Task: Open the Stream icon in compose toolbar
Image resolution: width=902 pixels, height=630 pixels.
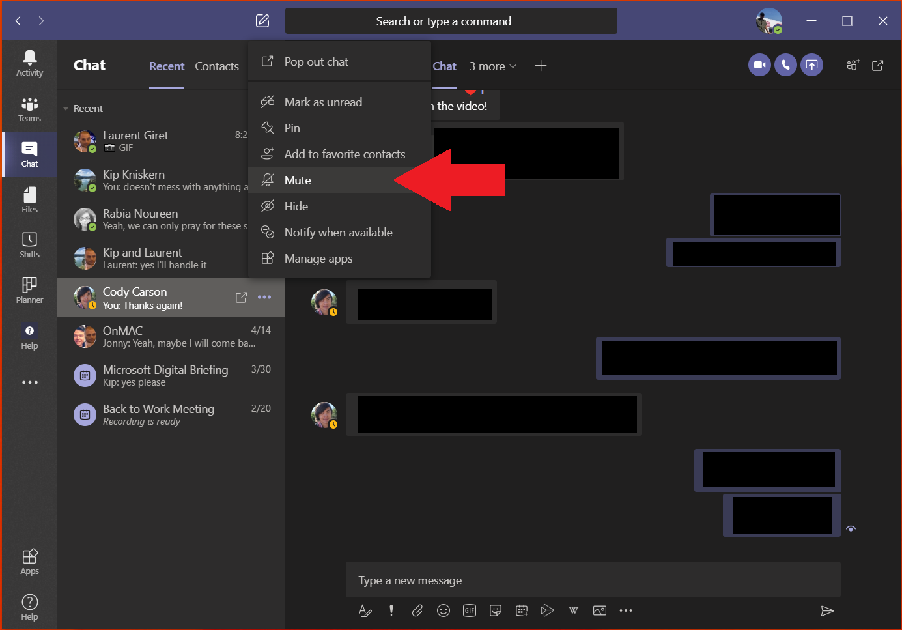Action: (x=548, y=610)
